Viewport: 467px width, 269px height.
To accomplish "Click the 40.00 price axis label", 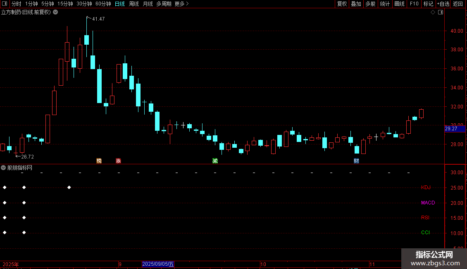I will click(457, 31).
